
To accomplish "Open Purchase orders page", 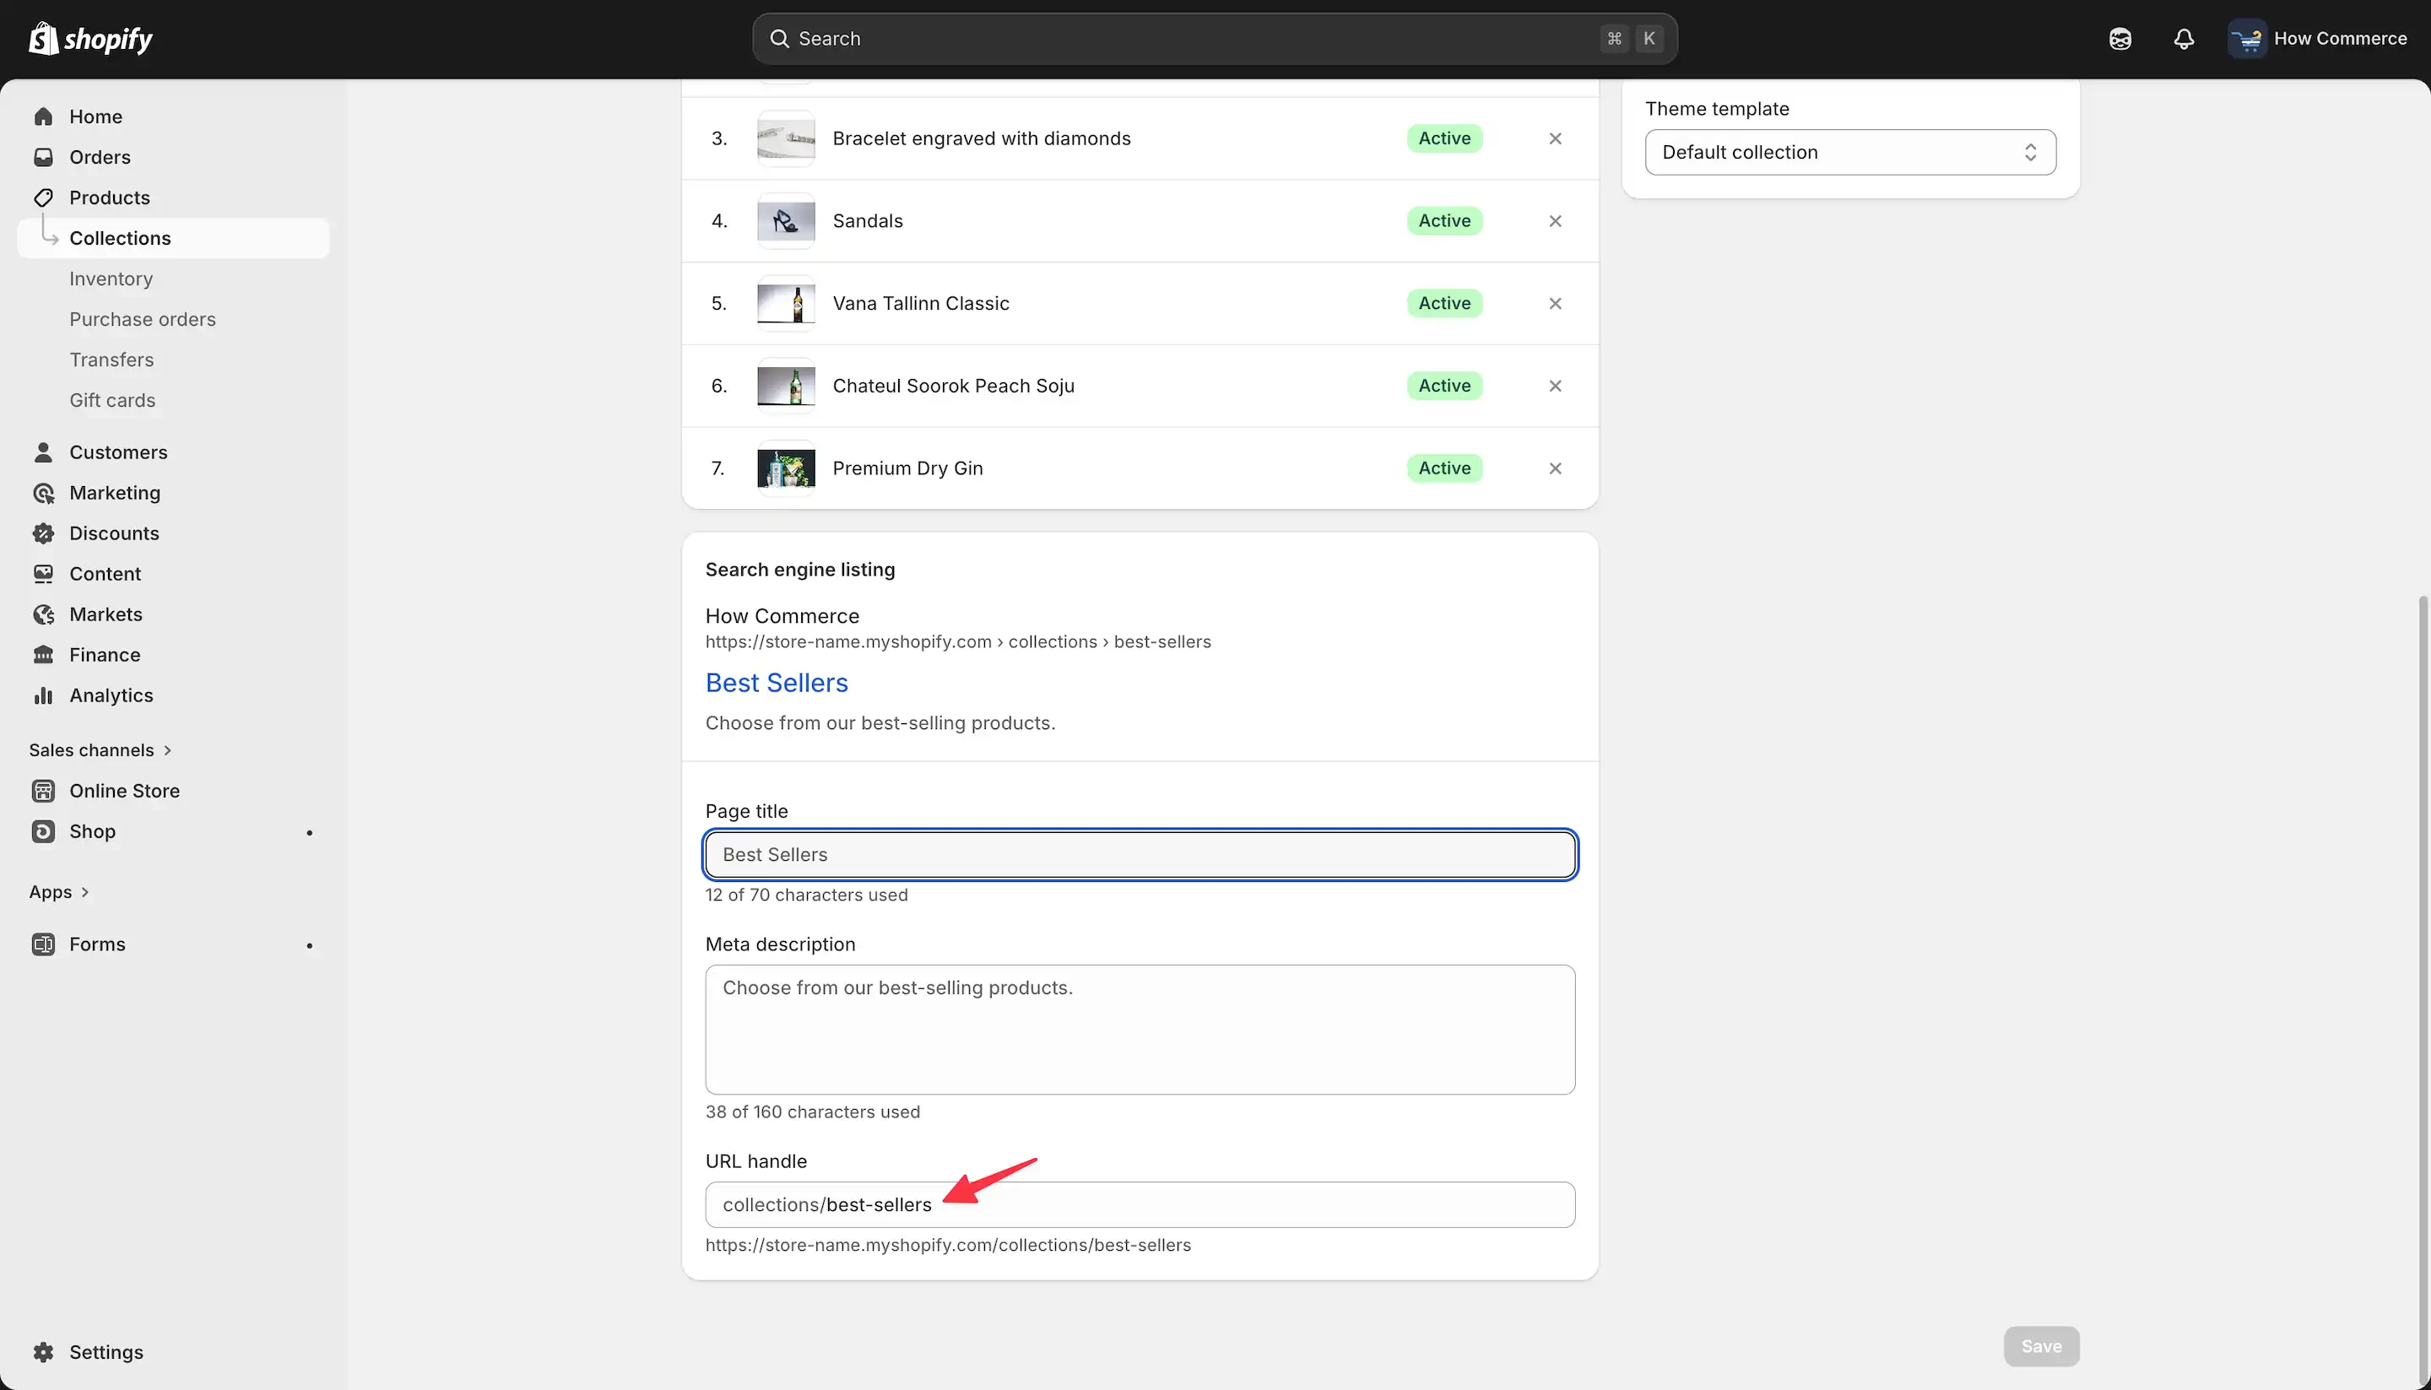I will (x=143, y=320).
